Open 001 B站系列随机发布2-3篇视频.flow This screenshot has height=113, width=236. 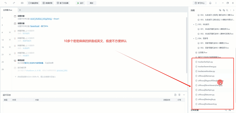(x=214, y=29)
